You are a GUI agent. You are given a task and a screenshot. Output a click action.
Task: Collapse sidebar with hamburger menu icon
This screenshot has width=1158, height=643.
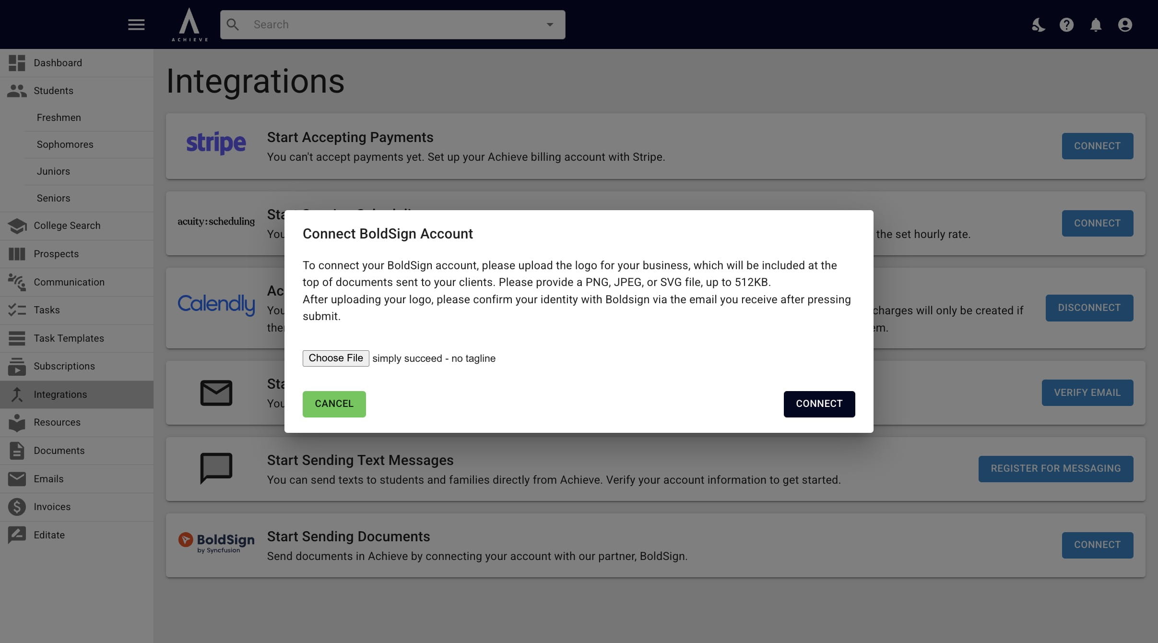[136, 24]
